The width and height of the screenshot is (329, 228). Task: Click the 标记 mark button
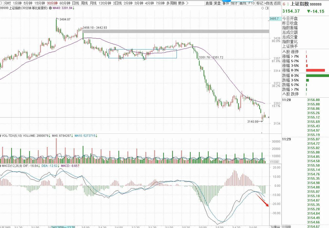click(260, 3)
